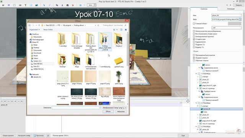
Task: Click the Copy icon in toolbar
Action: tap(57, 5)
